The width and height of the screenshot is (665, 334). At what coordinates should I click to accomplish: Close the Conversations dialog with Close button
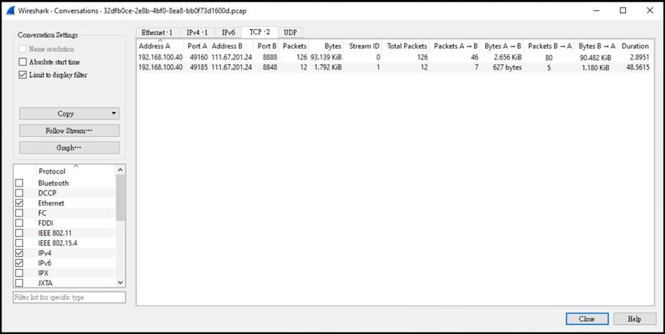587,319
